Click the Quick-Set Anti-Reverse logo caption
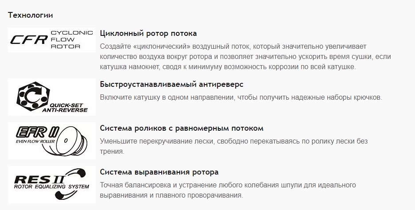Screen dimensions: 415x210 point(65,108)
